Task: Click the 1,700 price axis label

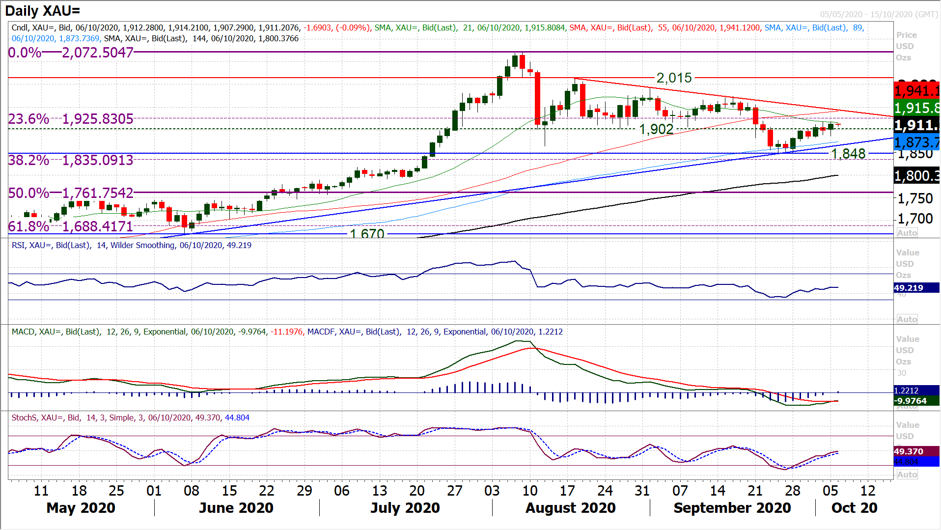Action: (915, 219)
